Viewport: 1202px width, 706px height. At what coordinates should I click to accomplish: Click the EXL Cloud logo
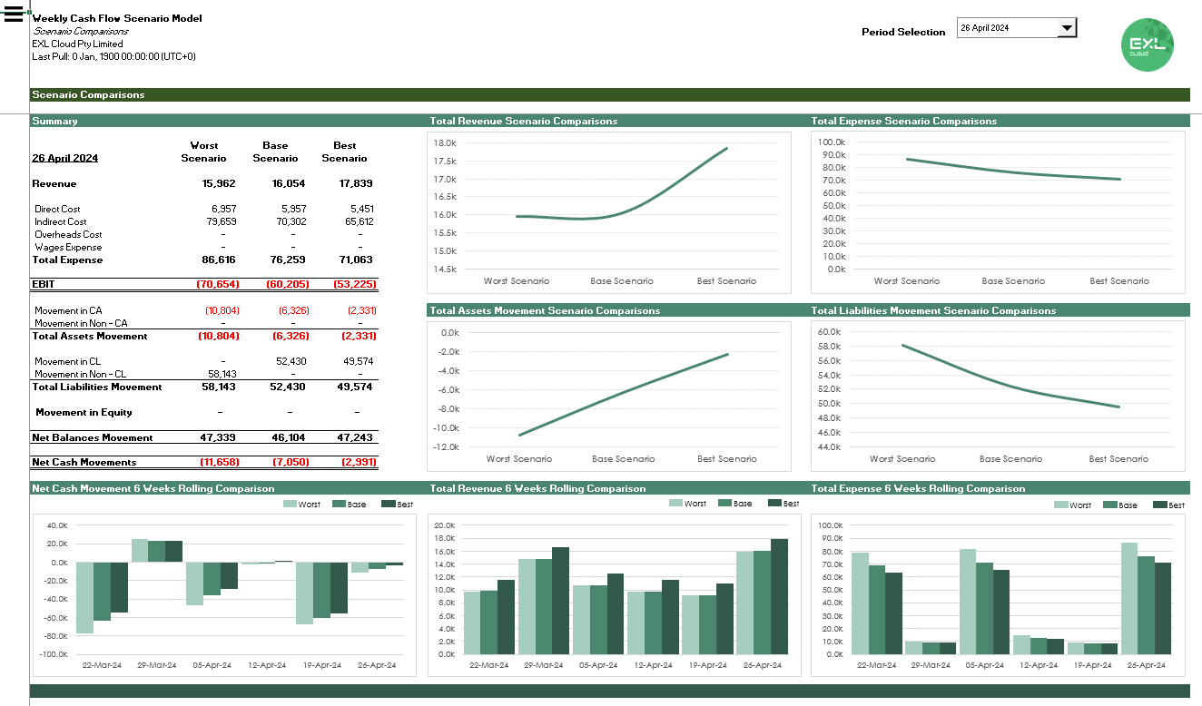pyautogui.click(x=1147, y=44)
